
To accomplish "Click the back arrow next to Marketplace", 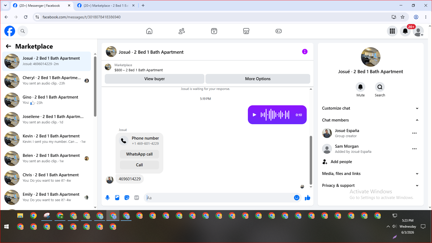I will tap(9, 46).
